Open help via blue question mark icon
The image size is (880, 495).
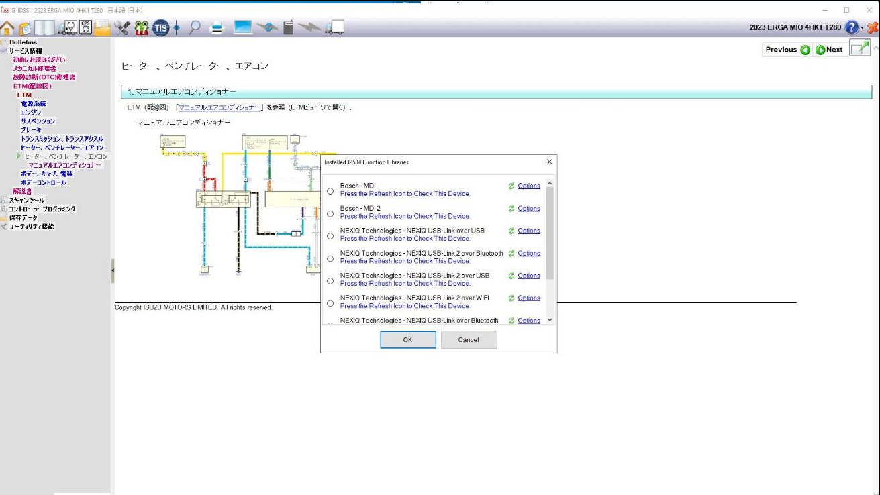(x=852, y=27)
